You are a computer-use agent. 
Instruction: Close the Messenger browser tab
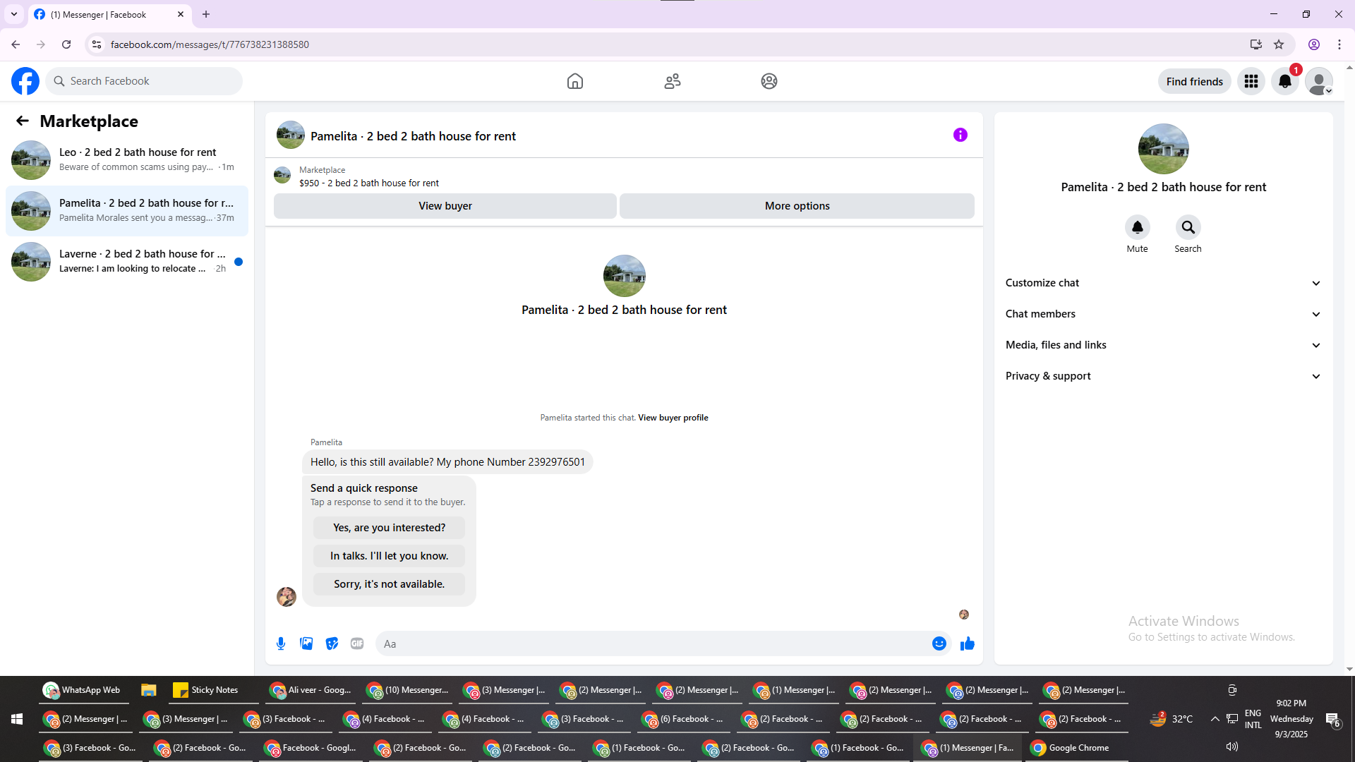click(x=181, y=14)
